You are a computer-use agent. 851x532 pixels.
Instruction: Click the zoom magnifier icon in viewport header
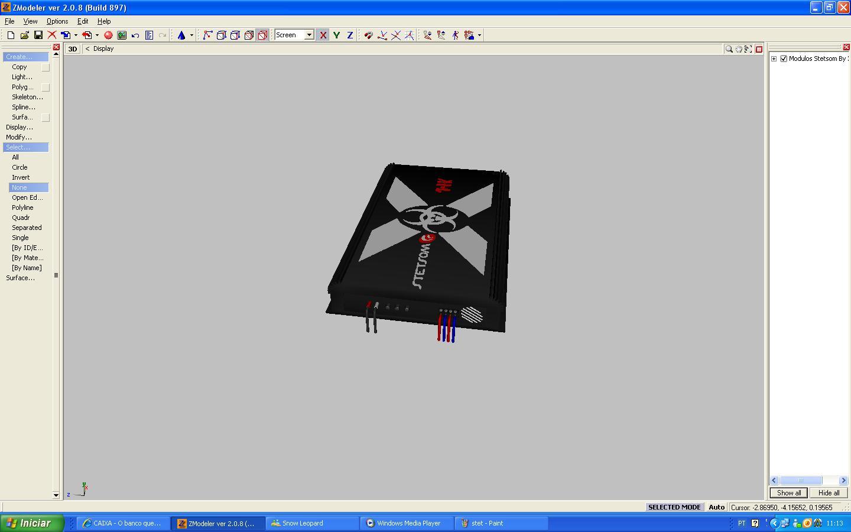pyautogui.click(x=729, y=49)
